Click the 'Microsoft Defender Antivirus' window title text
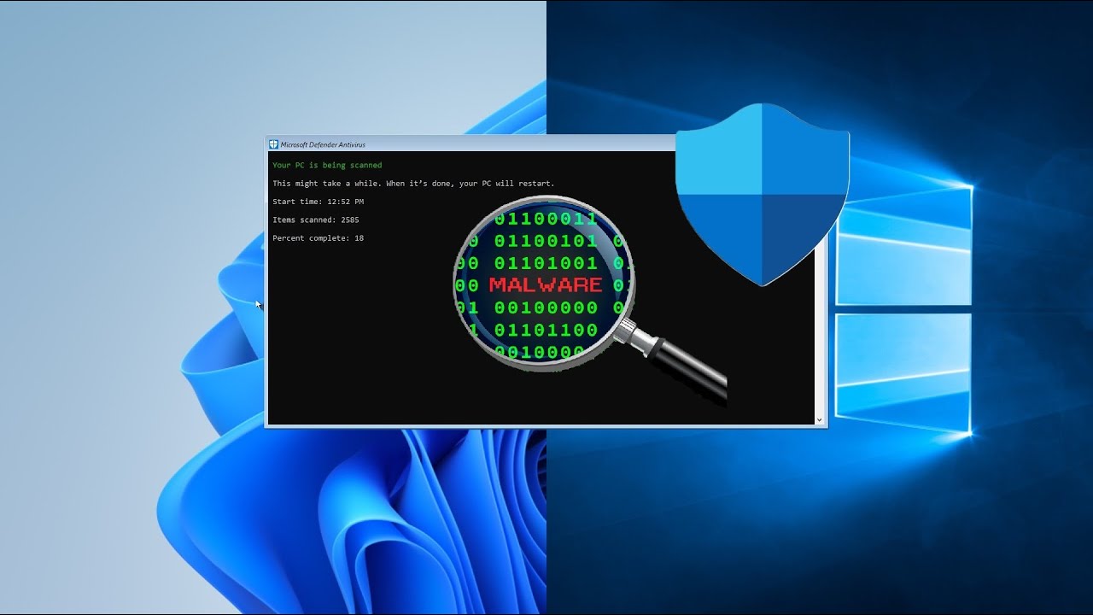Image resolution: width=1093 pixels, height=615 pixels. tap(323, 144)
